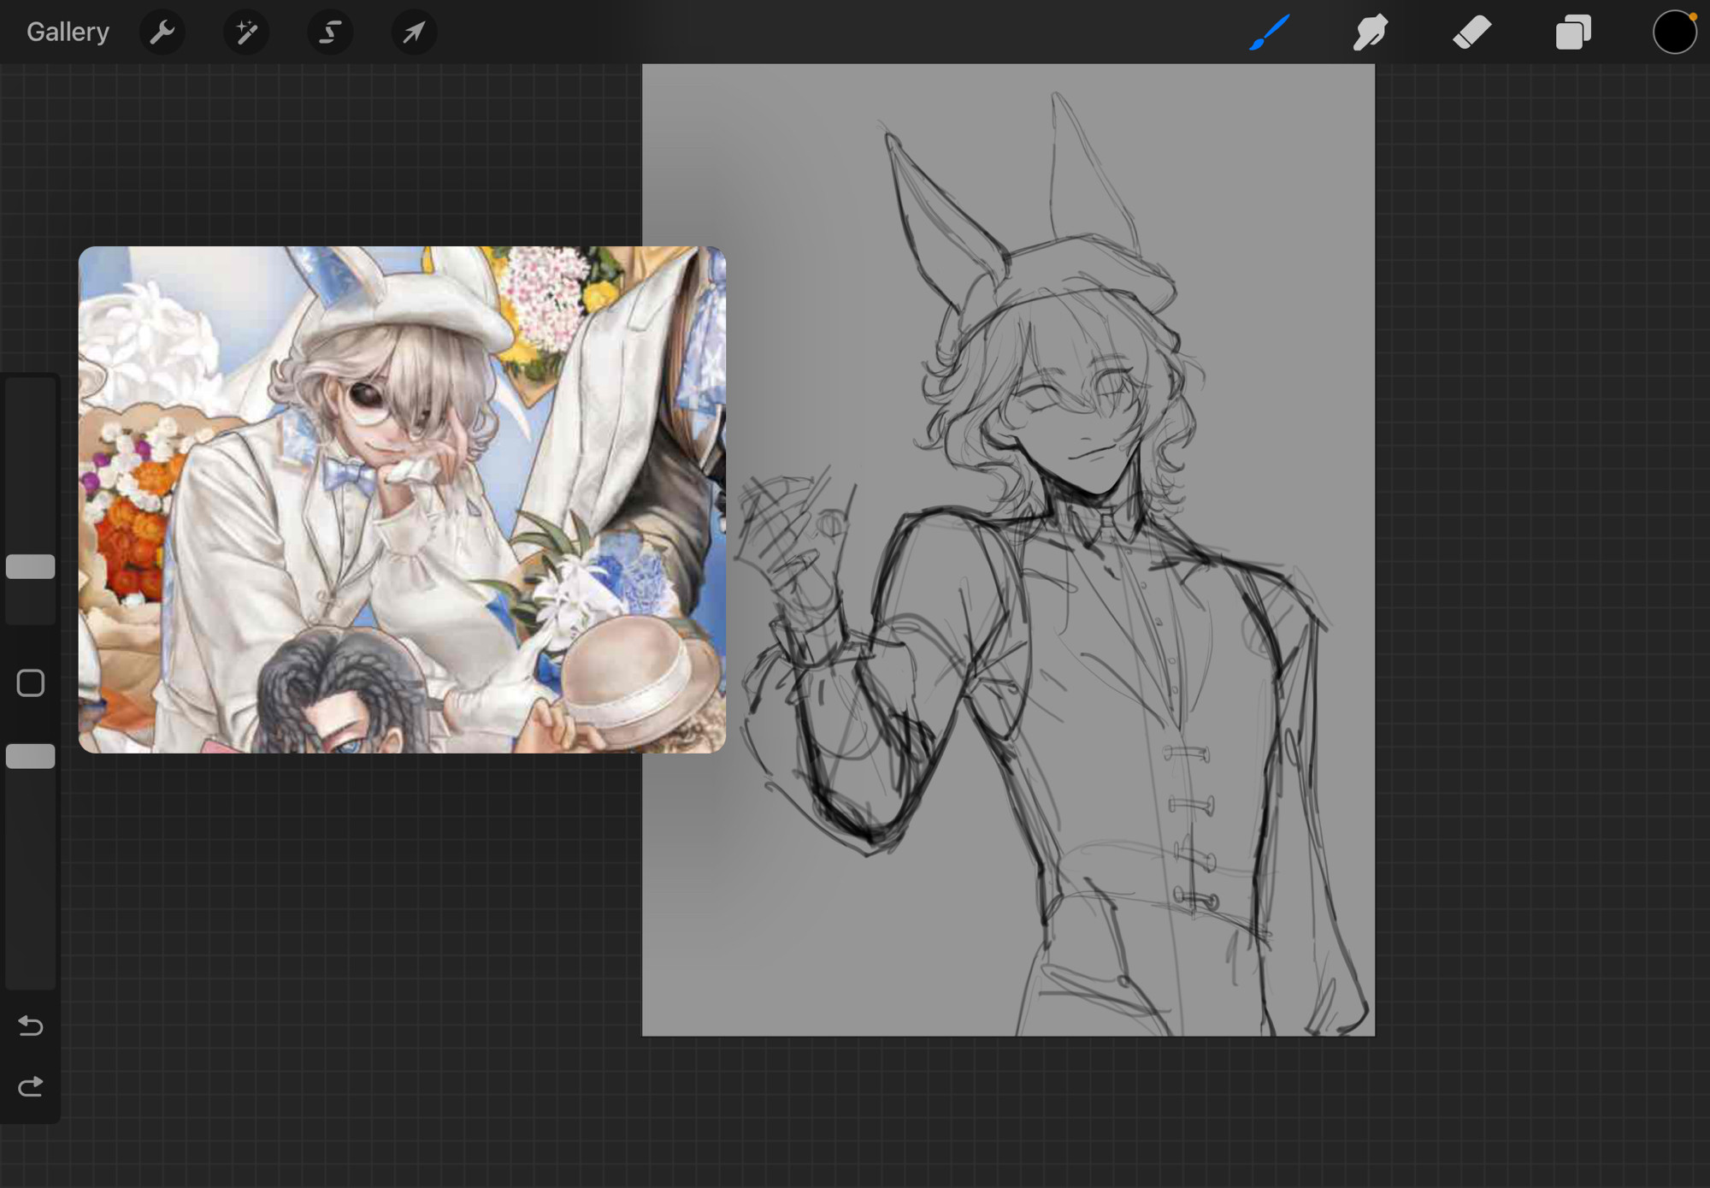This screenshot has width=1710, height=1188.
Task: Tap the floating reference image
Action: pos(402,499)
